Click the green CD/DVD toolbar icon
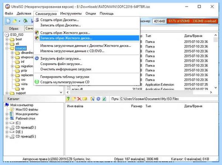The image size is (222, 165). pyautogui.click(x=25, y=21)
